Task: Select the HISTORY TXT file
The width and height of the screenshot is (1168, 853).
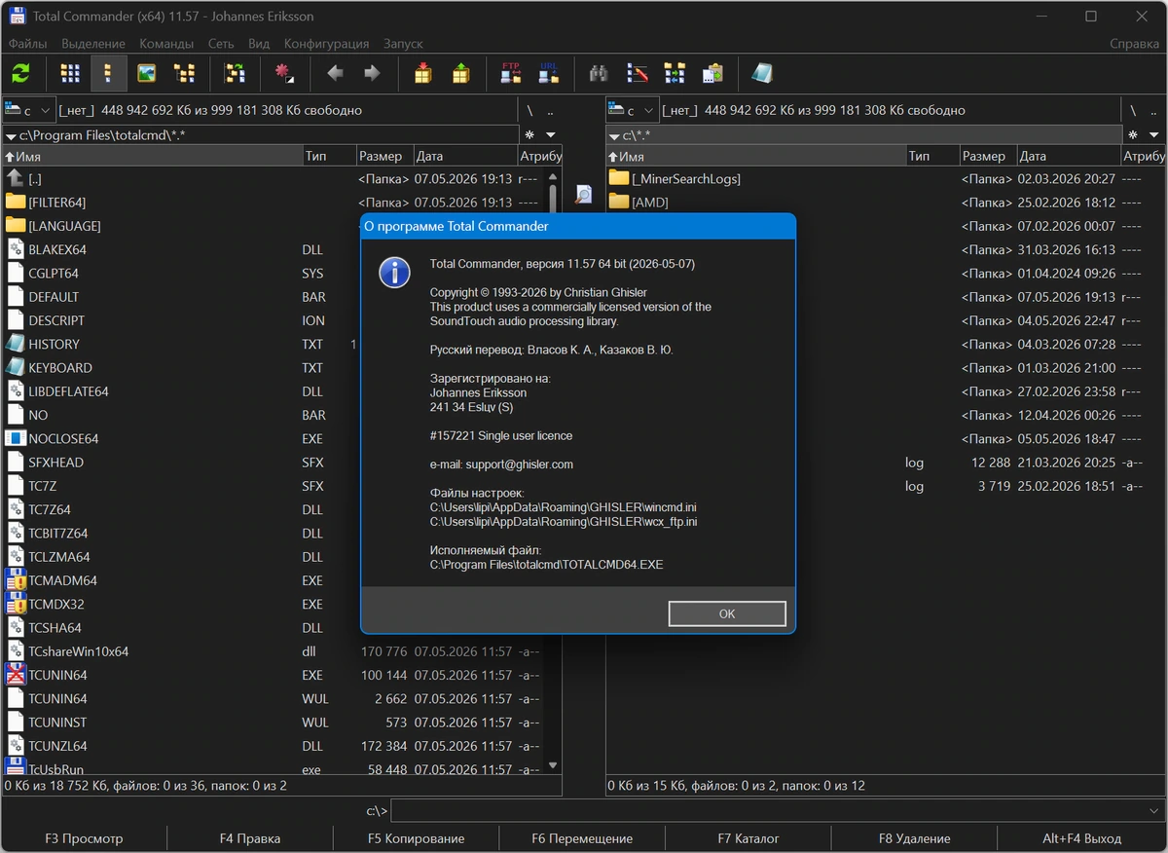Action: (182, 345)
